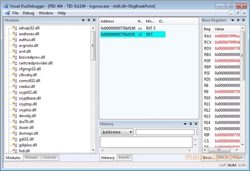Open the Basic Registers panel dropdown arrow

(232, 20)
